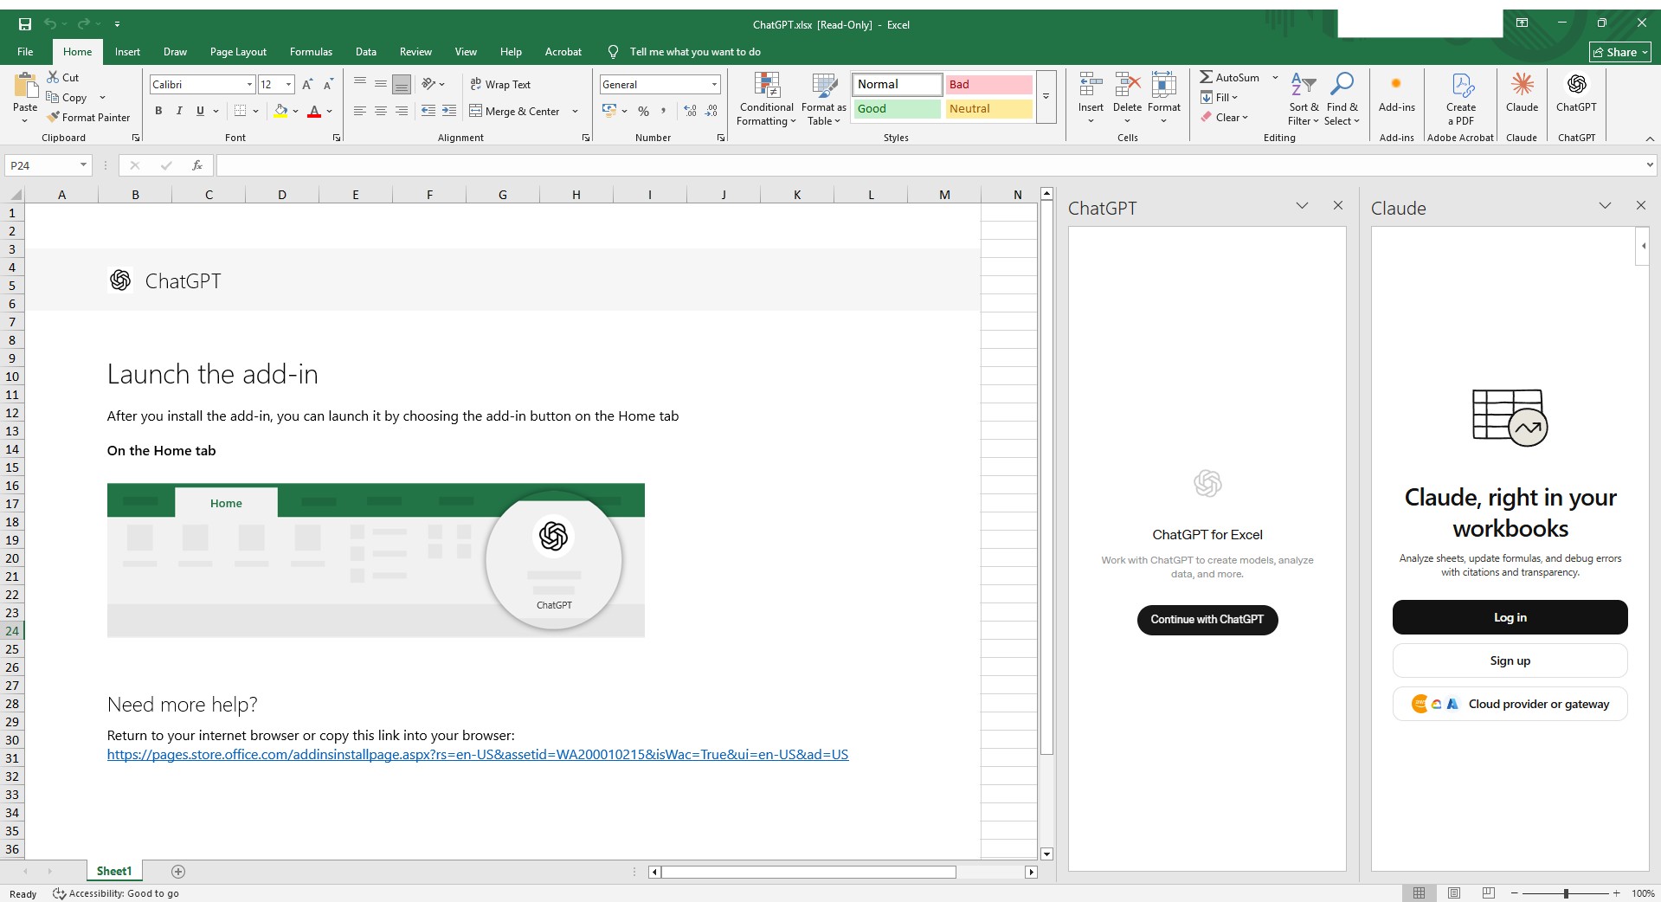The height and width of the screenshot is (902, 1661).
Task: Open the Add-ins button
Action: (1396, 93)
